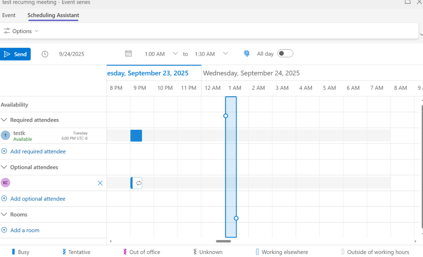This screenshot has width=423, height=257.
Task: Open the 1:30 AM end time dropdown
Action: tap(225, 54)
